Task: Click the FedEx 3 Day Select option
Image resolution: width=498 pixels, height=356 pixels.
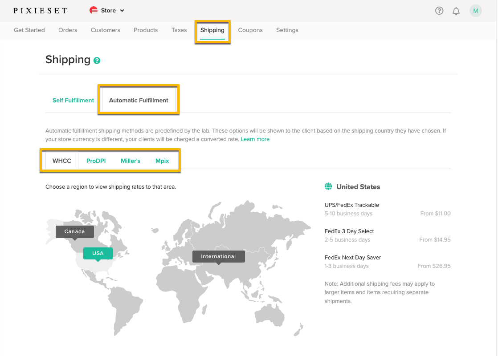Action: coord(349,231)
